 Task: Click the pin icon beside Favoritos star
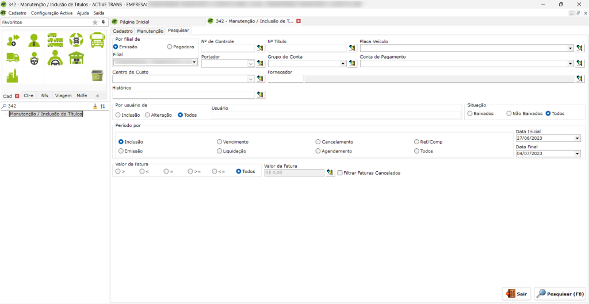[x=104, y=22]
